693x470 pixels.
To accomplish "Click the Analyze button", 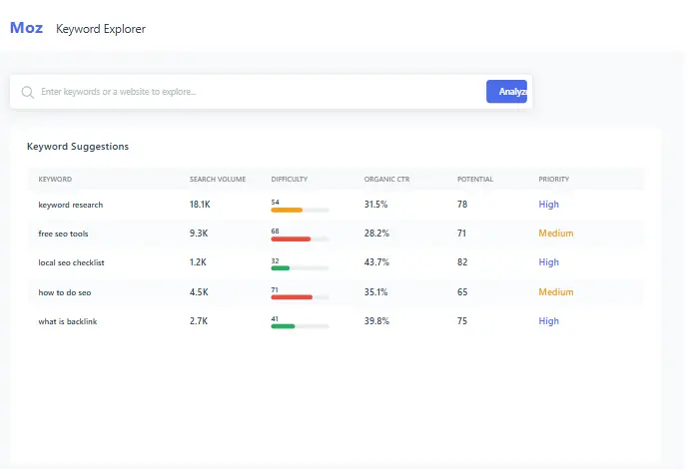I will [506, 92].
